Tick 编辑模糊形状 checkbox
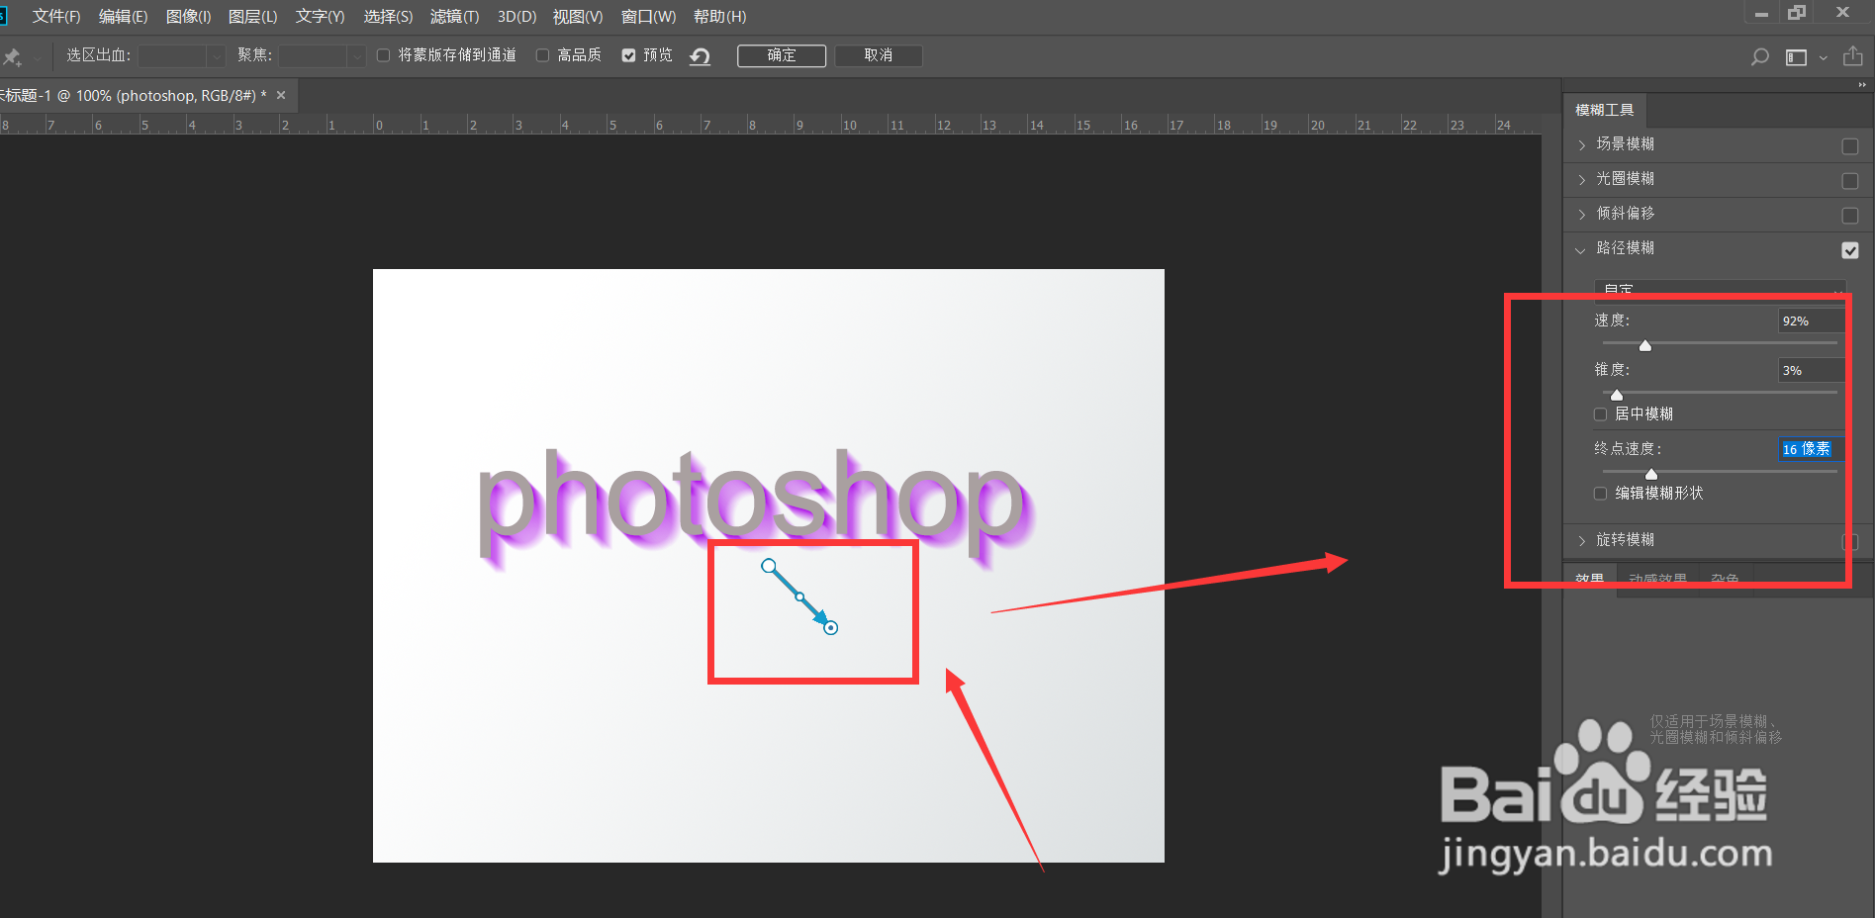This screenshot has width=1875, height=918. click(1600, 494)
